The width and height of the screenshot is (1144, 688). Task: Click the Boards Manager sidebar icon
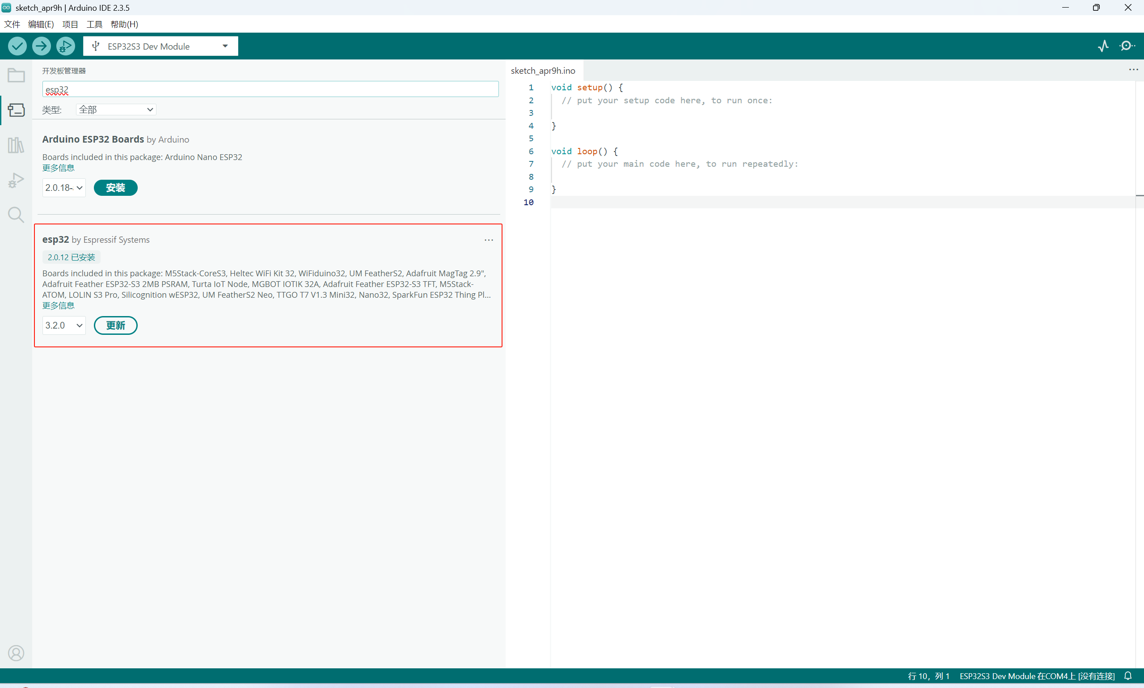pos(16,110)
